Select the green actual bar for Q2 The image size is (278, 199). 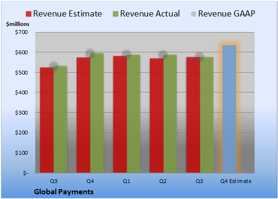point(170,114)
